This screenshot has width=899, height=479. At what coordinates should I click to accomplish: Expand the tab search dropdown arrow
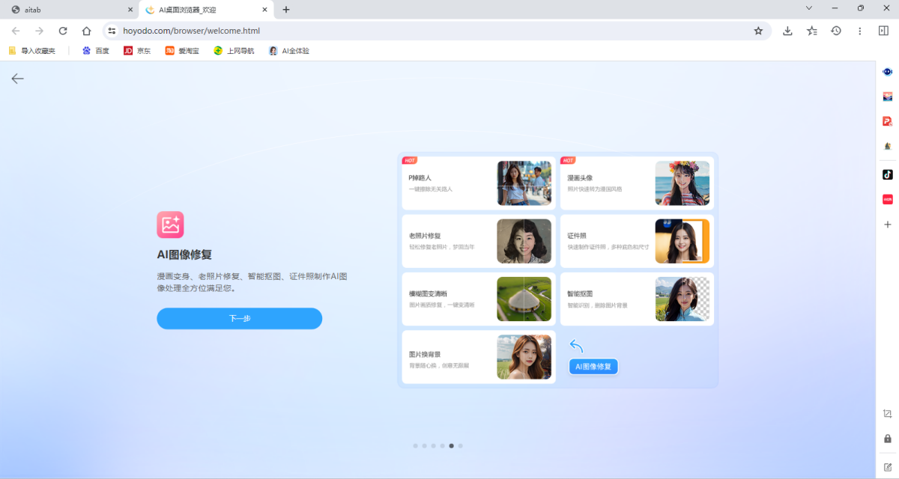[x=809, y=8]
